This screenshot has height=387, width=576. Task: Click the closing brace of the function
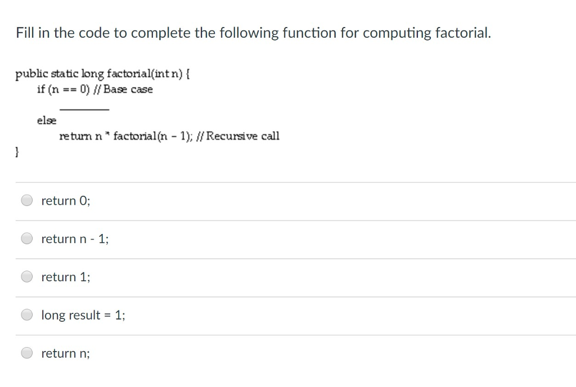(17, 151)
